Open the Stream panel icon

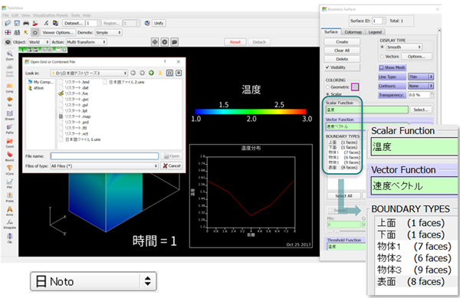click(10, 115)
